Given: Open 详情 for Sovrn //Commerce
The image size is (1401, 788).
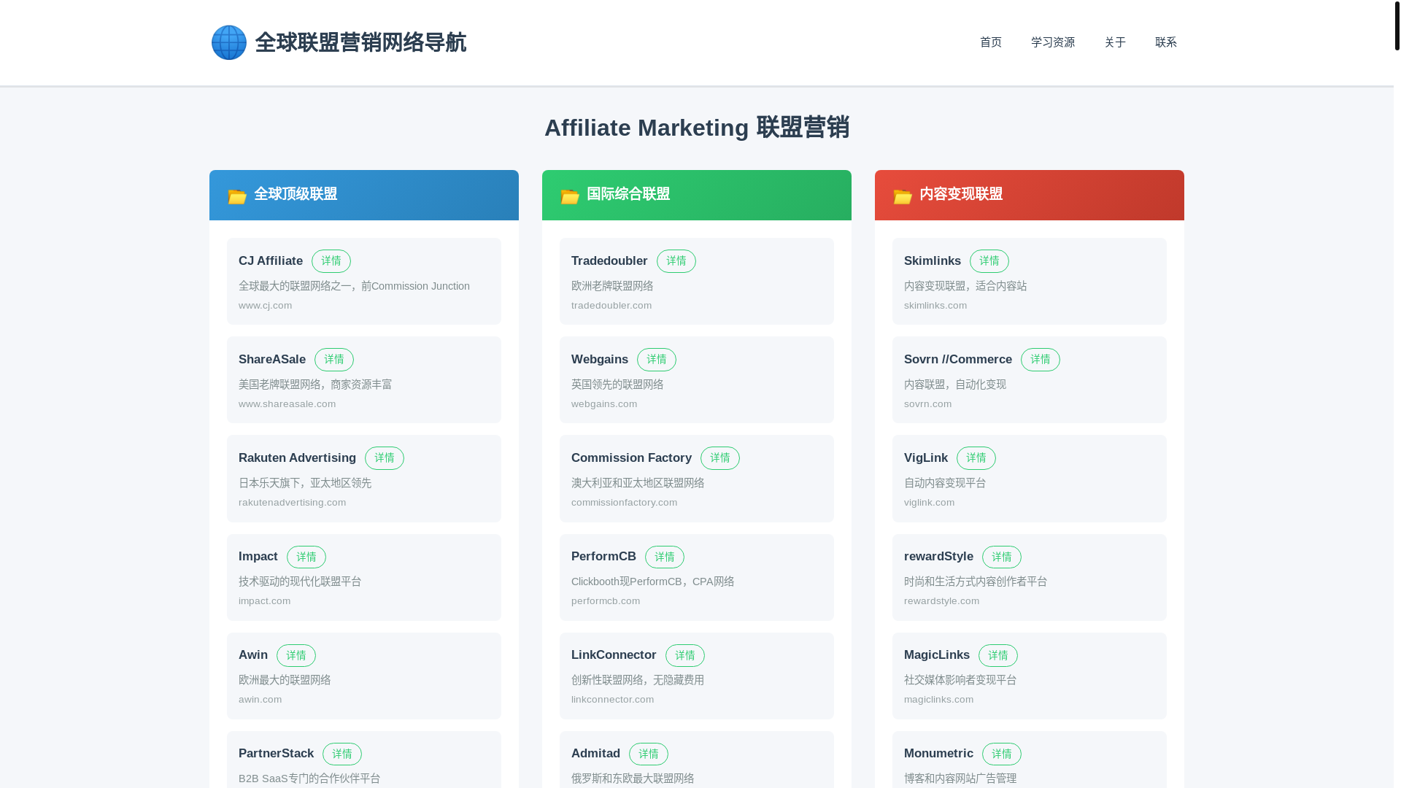Looking at the screenshot, I should [x=1041, y=360].
